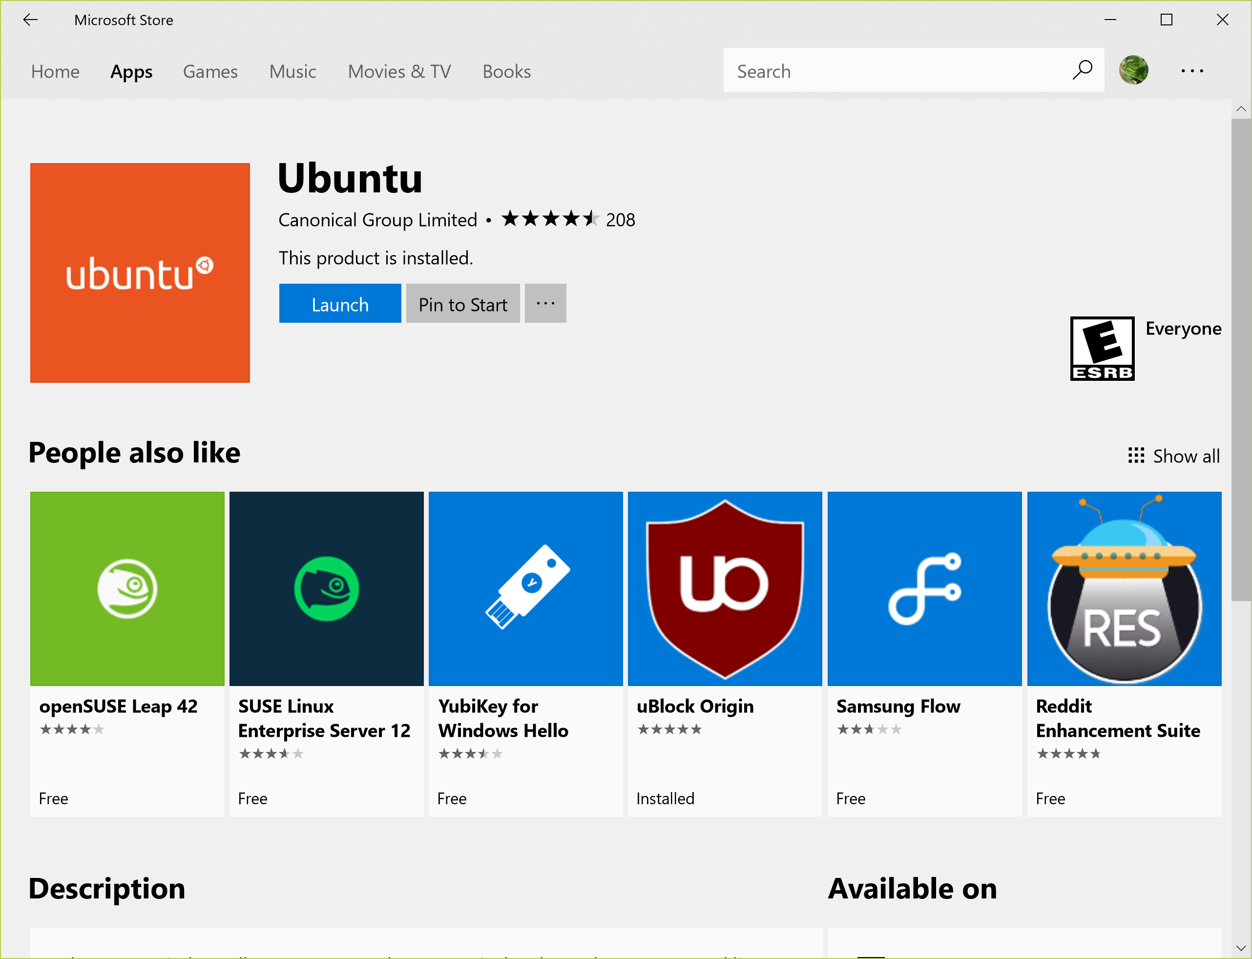Click the Ubuntu star rating
The height and width of the screenshot is (959, 1252).
click(x=550, y=219)
